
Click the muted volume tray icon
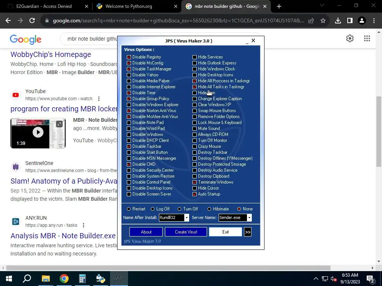click(x=334, y=279)
